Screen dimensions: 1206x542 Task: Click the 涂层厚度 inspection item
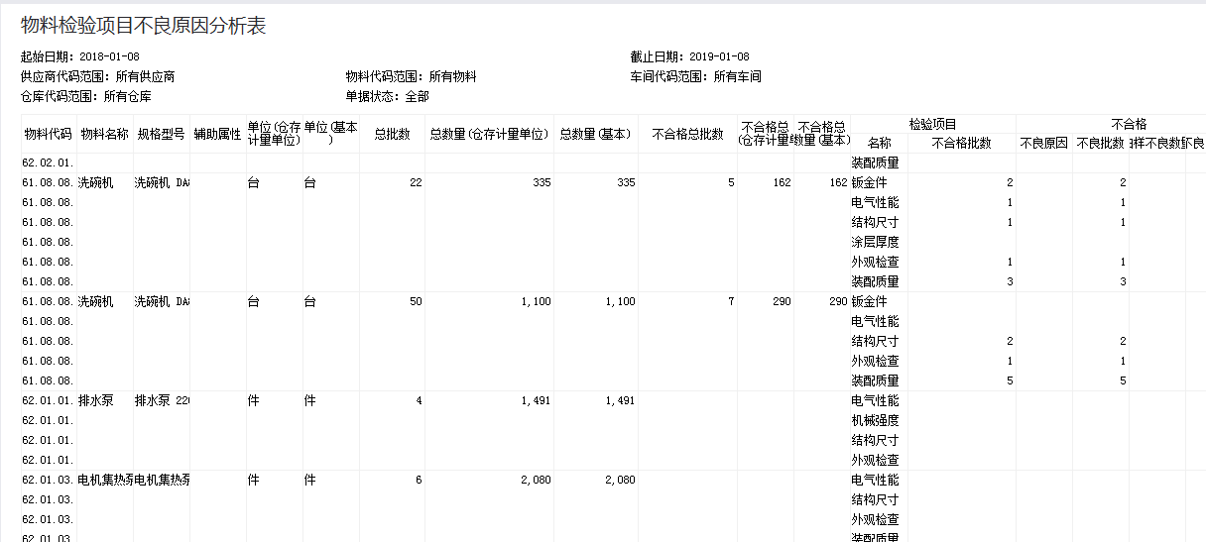879,242
